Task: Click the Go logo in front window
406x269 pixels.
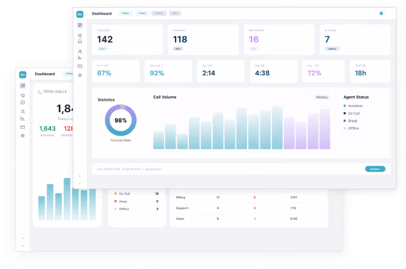Action: click(80, 14)
